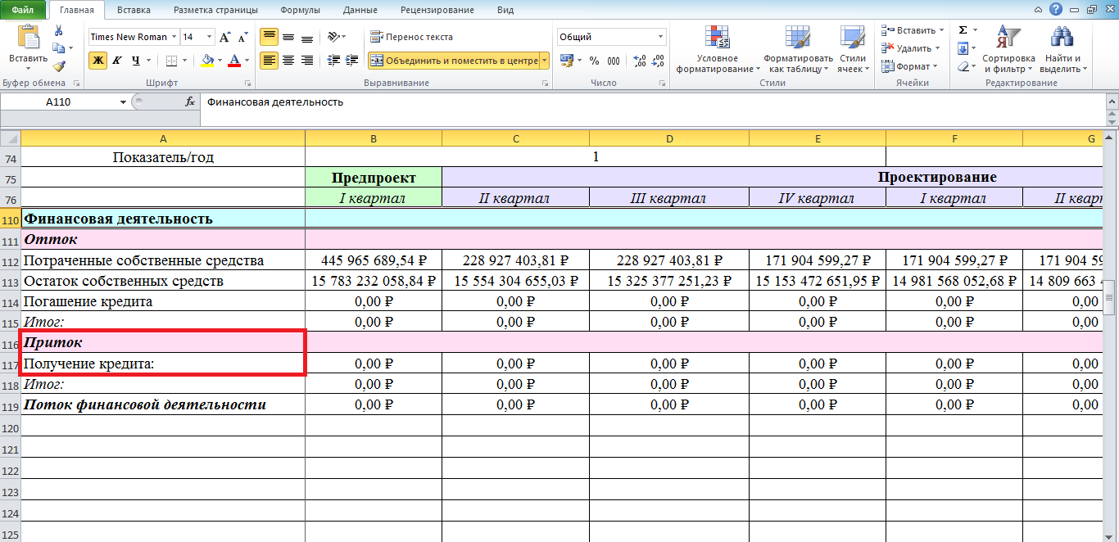The width and height of the screenshot is (1119, 542).
Task: Switch to the Данные tab
Action: pyautogui.click(x=360, y=10)
